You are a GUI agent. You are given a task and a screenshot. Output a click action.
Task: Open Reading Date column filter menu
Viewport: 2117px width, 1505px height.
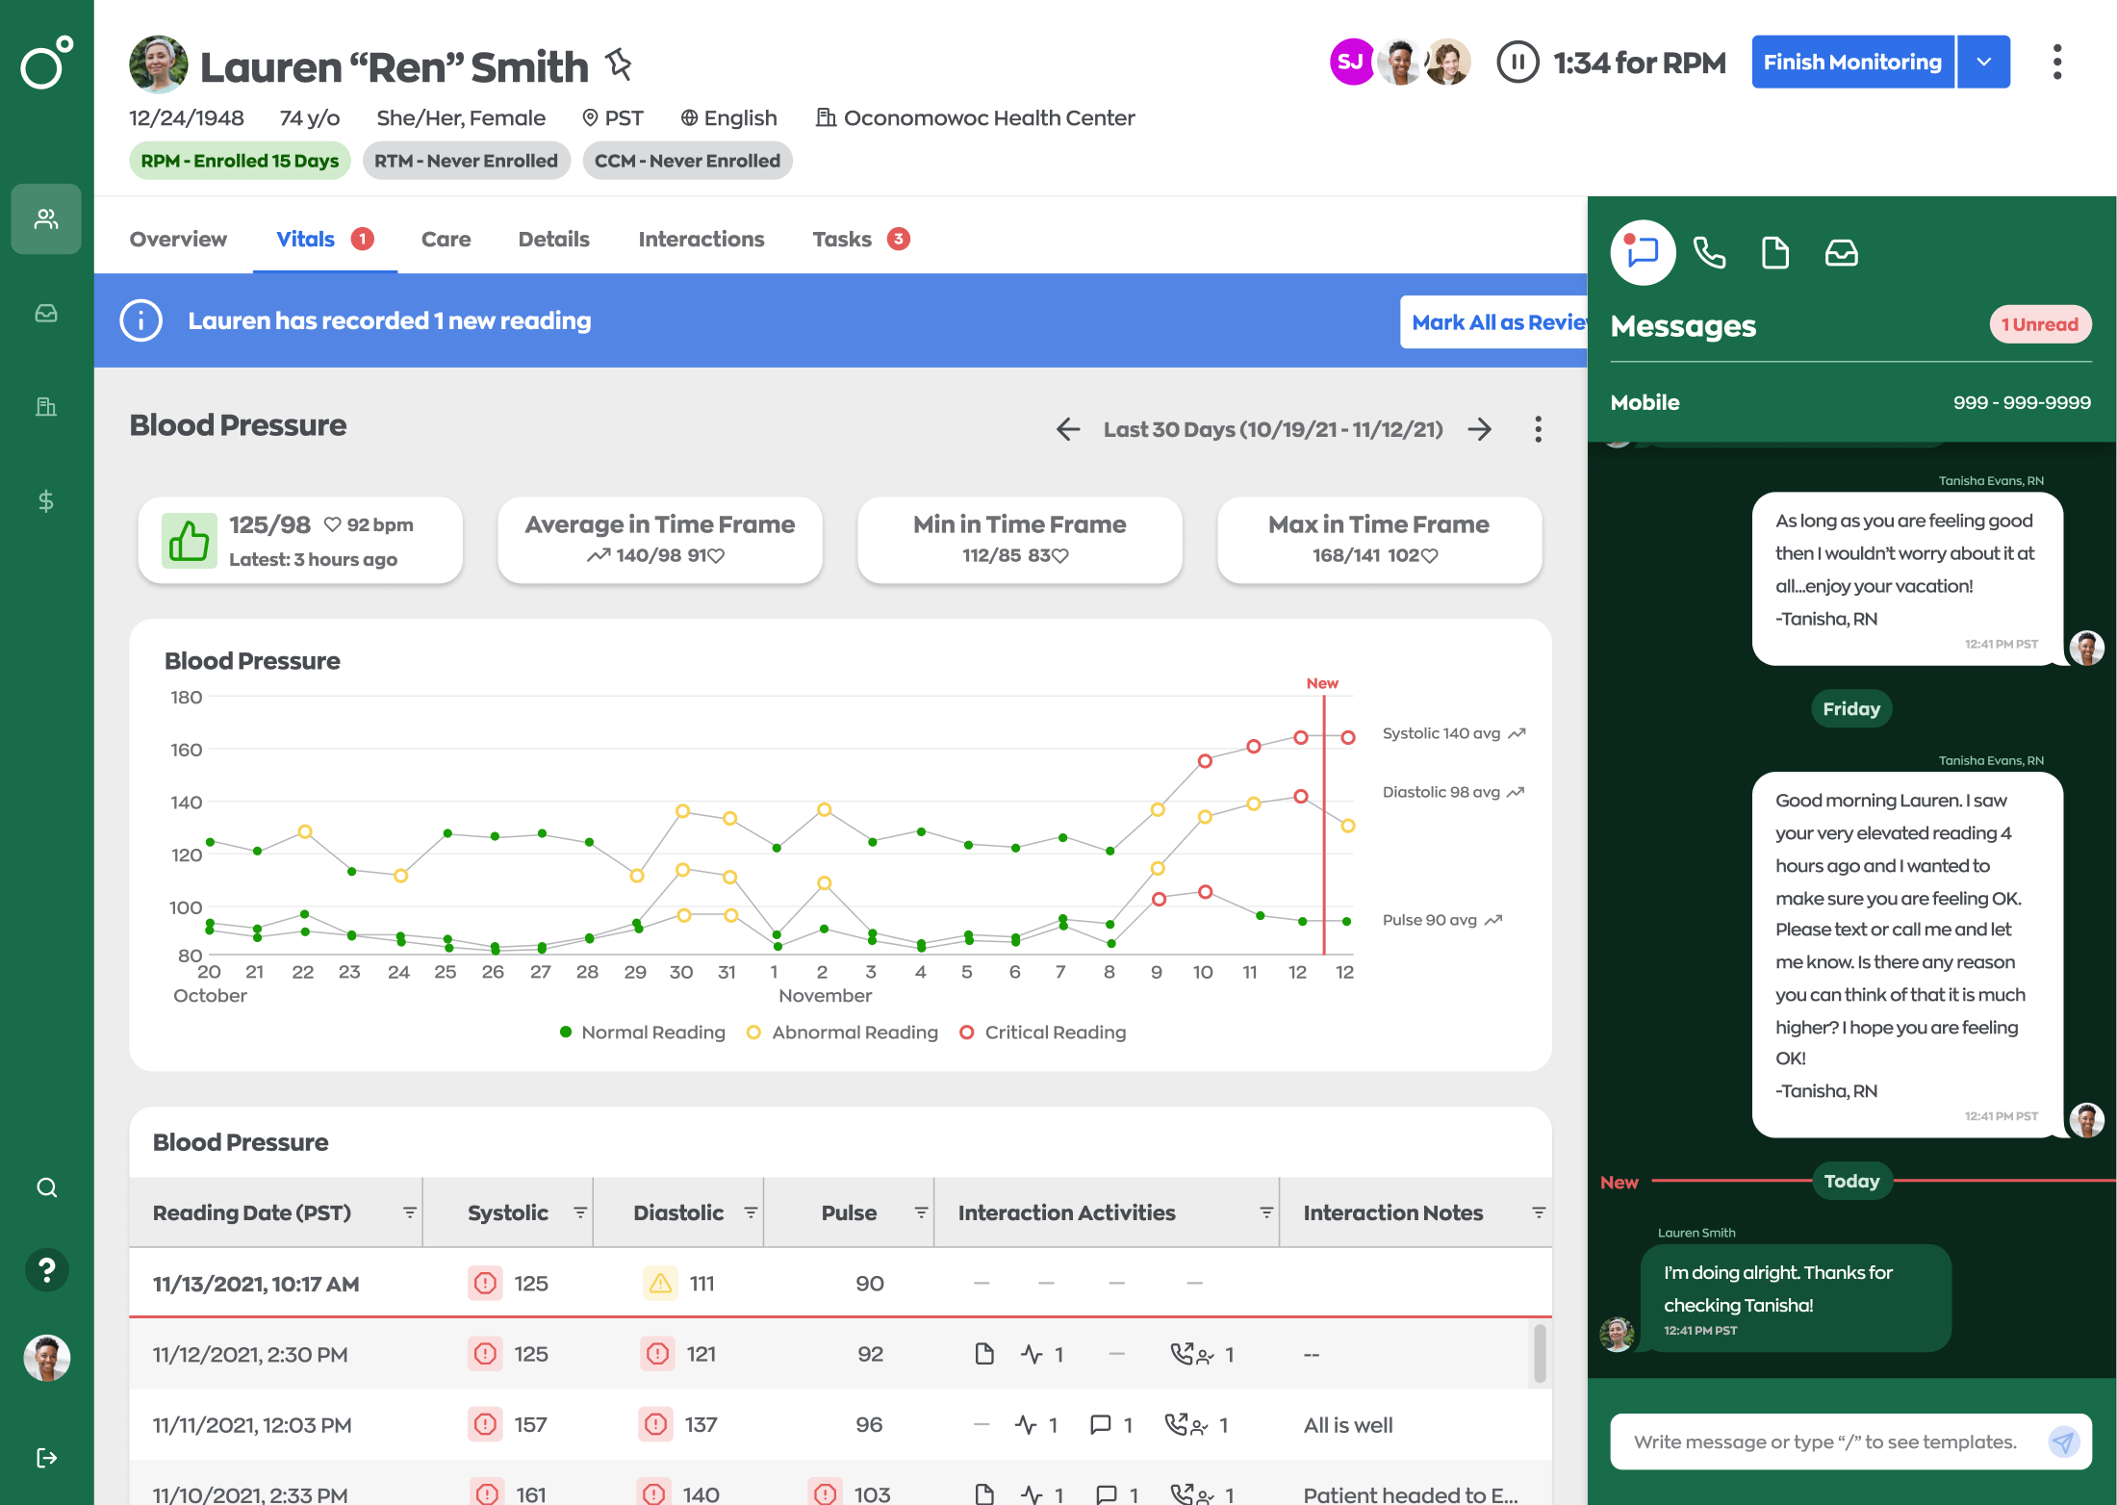coord(410,1212)
